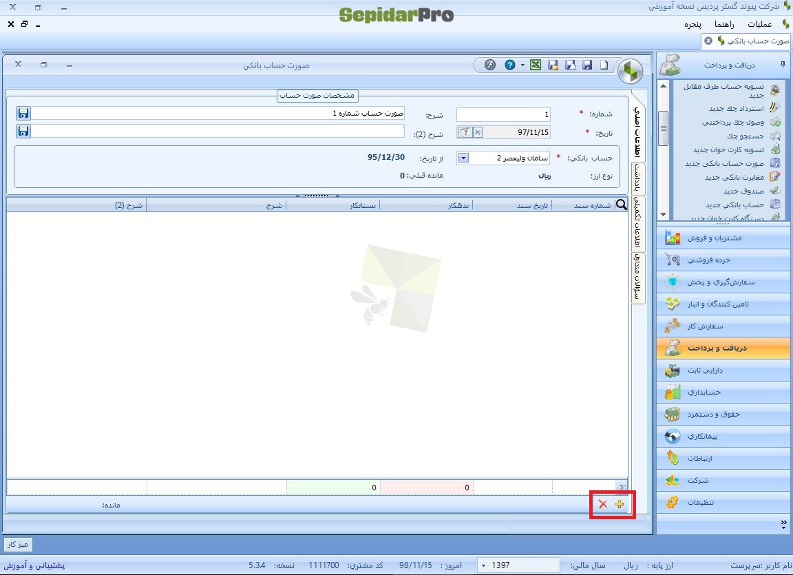Screen dimensions: 793x575
Task: Open the پیمانکاری module
Action: click(723, 436)
